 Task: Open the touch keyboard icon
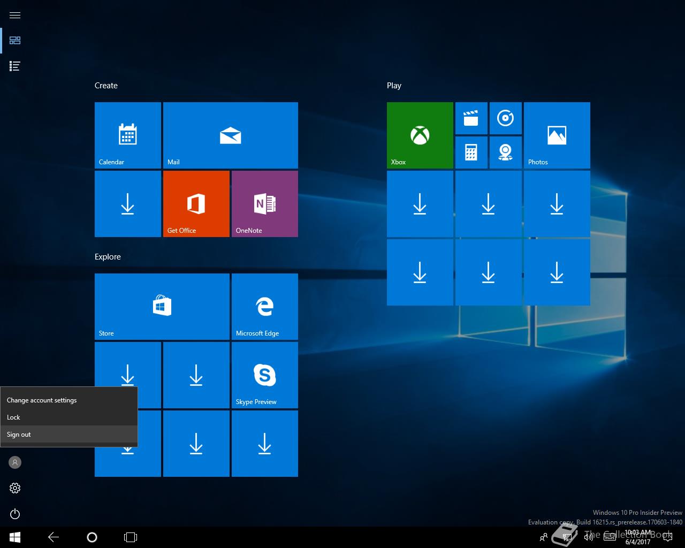tap(610, 537)
